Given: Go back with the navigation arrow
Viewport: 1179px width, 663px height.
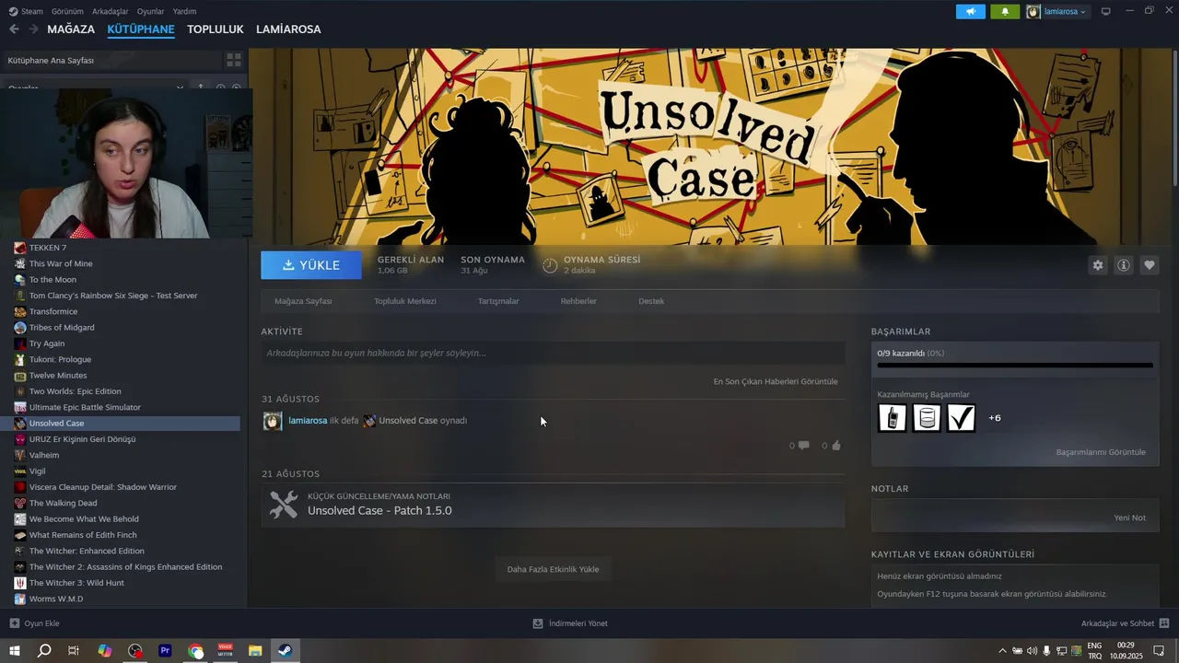Looking at the screenshot, I should tap(14, 29).
